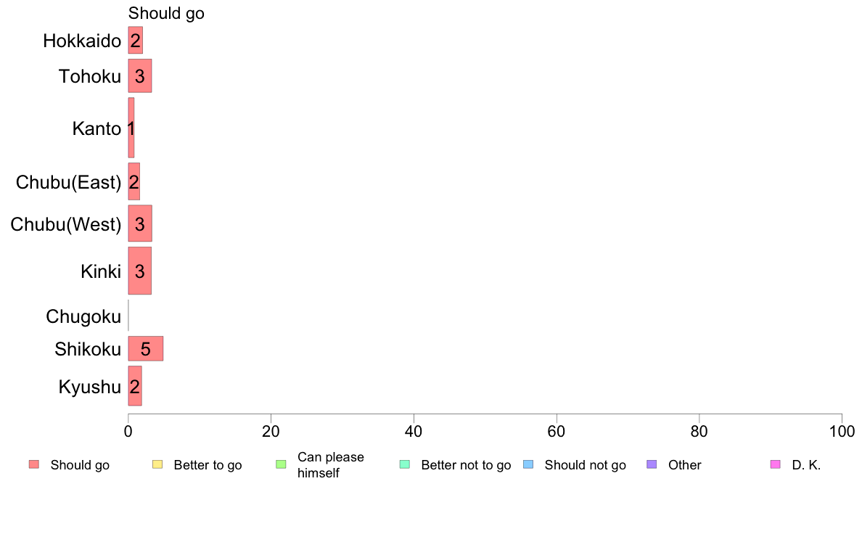
Task: Select the Shikoku bar showing 5
Action: [146, 349]
